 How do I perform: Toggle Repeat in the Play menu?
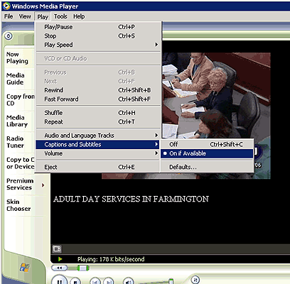pos(98,121)
